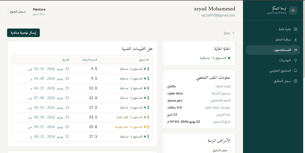Go back using رجوع link

click(229, 33)
